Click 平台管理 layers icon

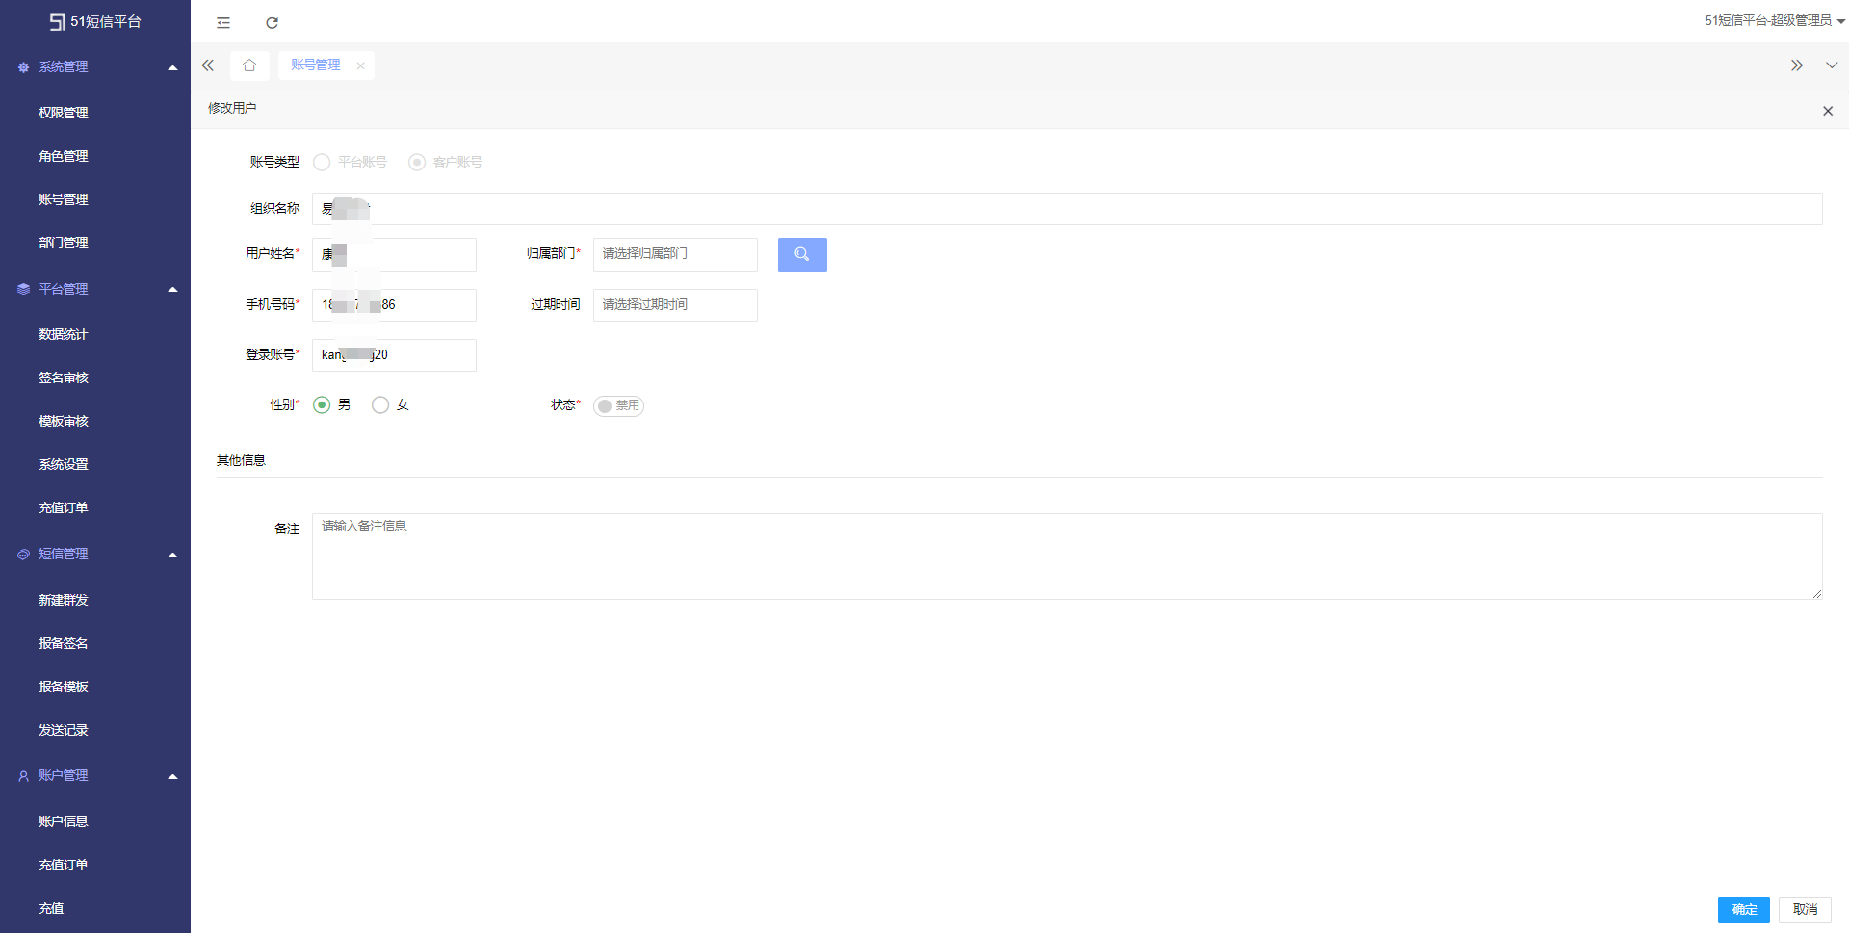pyautogui.click(x=23, y=289)
